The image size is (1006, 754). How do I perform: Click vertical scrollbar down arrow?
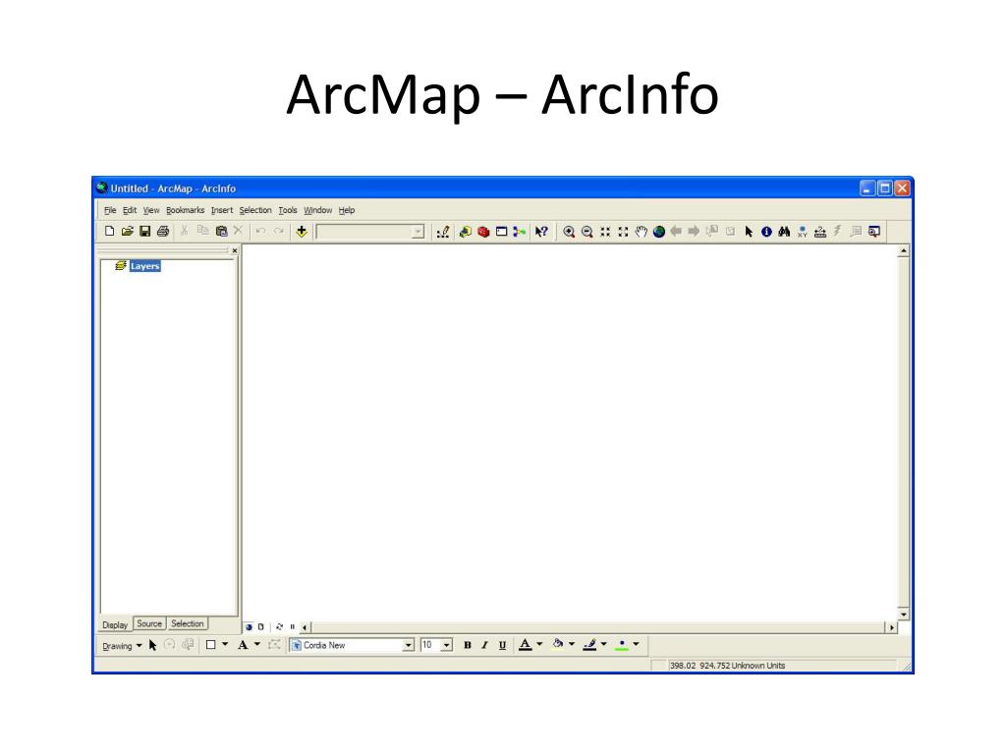point(904,615)
